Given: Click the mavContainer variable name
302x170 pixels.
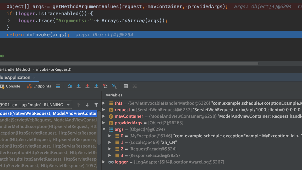Looking at the screenshot, I should coord(129,116).
